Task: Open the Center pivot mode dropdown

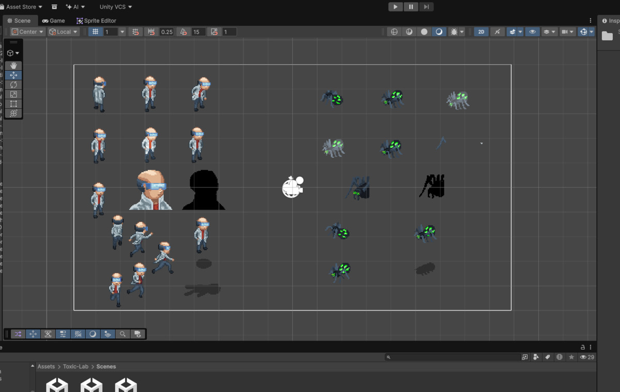Action: tap(28, 32)
